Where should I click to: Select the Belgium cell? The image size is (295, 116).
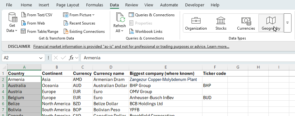24,98
